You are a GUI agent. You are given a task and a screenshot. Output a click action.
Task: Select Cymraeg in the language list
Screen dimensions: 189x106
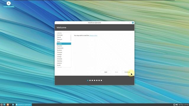point(64,35)
